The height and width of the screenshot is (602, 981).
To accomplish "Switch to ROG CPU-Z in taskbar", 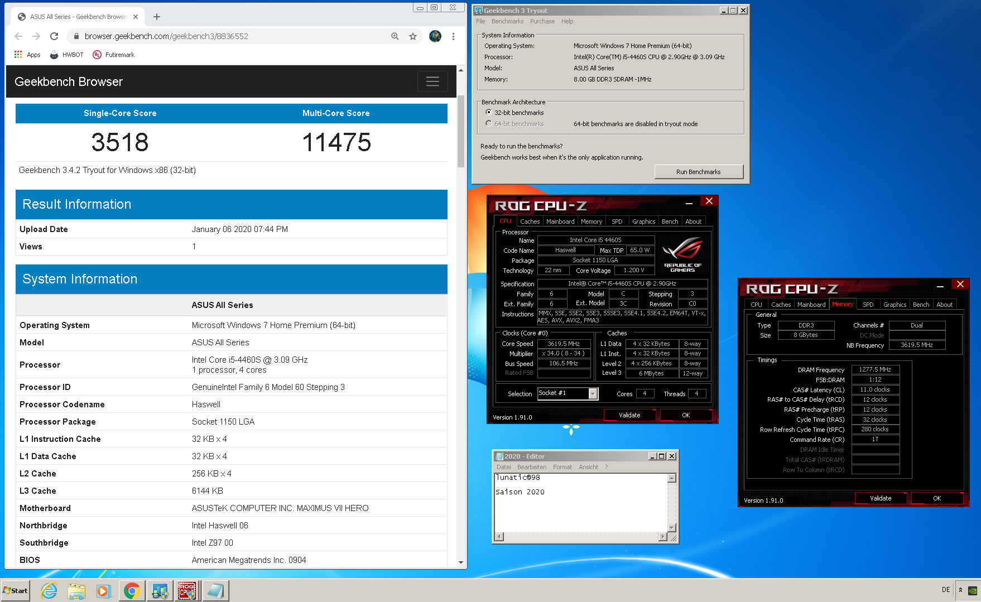I will click(187, 590).
